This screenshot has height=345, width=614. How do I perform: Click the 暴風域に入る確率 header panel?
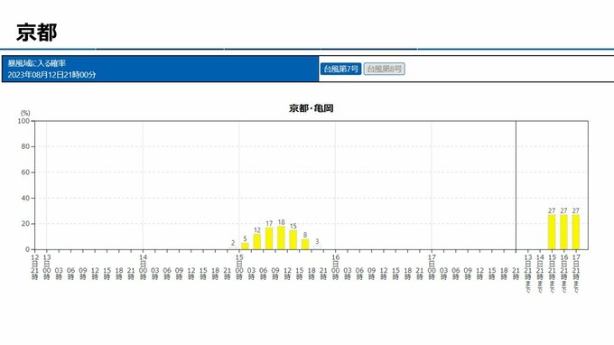click(160, 69)
